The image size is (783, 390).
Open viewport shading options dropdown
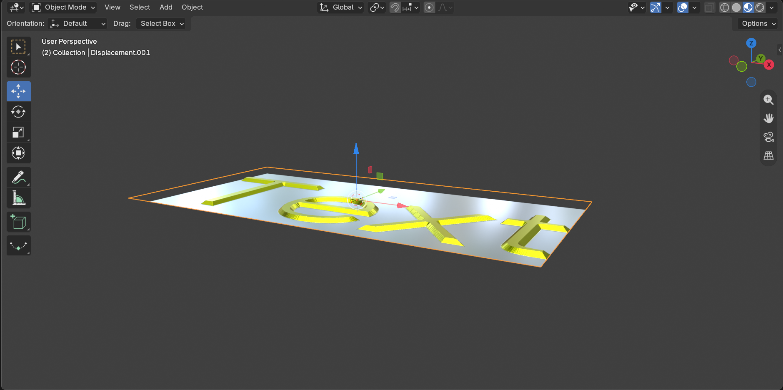point(772,7)
